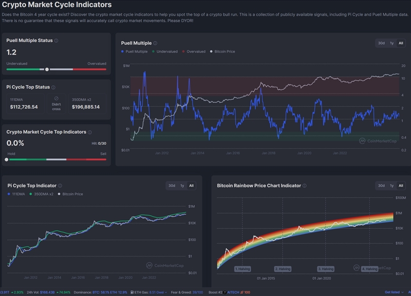Select All range on Bitcoin Rainbow chart

pos(401,186)
